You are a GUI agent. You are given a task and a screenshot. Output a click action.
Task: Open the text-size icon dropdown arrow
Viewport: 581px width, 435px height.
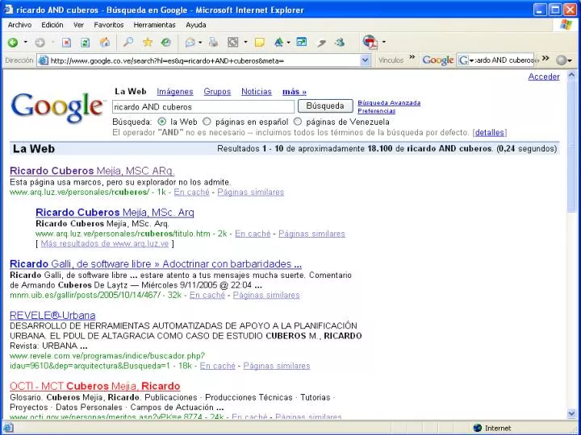tap(288, 42)
